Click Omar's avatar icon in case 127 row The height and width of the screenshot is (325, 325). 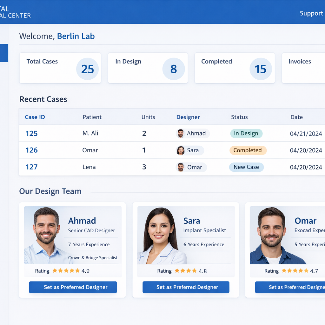pos(181,167)
